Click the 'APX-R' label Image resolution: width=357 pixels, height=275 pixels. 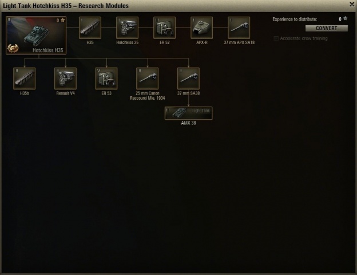click(202, 42)
